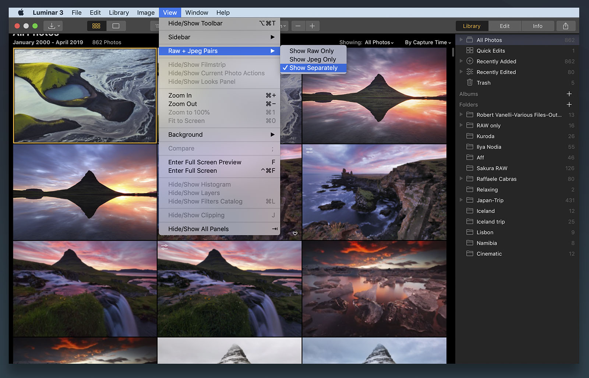Click the Recently Added plus-circle icon
This screenshot has height=378, width=589.
[x=470, y=61]
